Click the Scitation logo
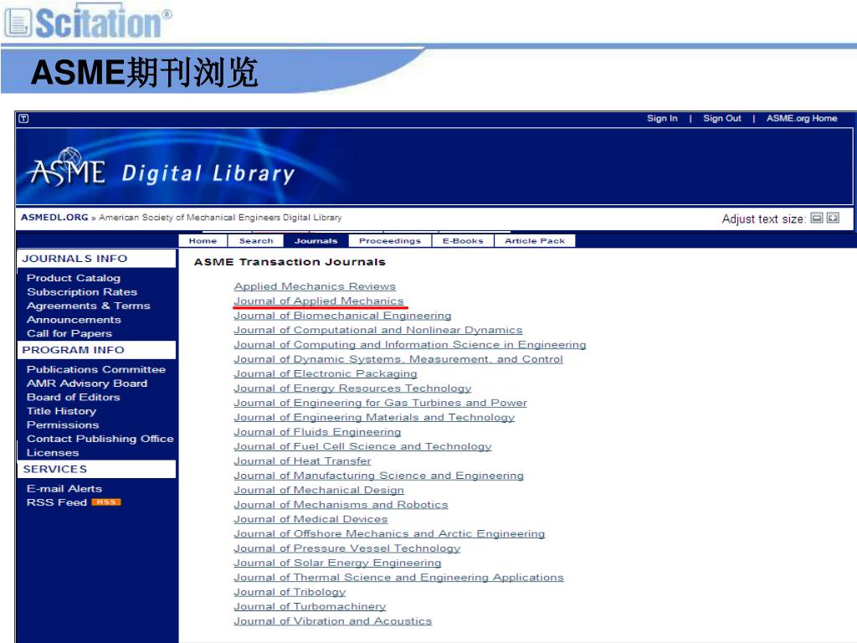The height and width of the screenshot is (643, 857). 87,21
